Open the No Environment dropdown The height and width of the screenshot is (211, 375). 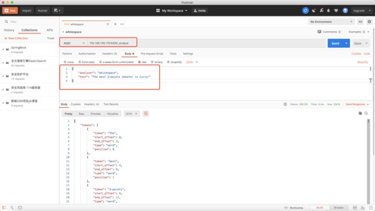tap(331, 22)
